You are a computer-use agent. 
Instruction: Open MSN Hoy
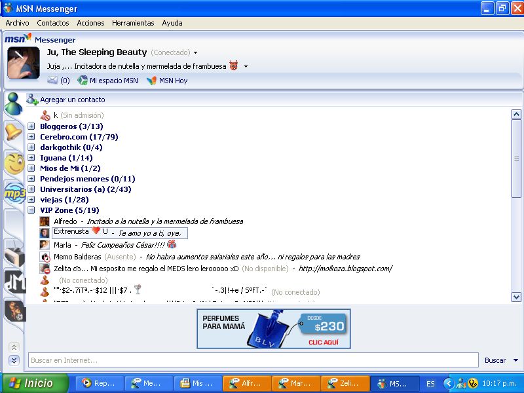click(167, 81)
